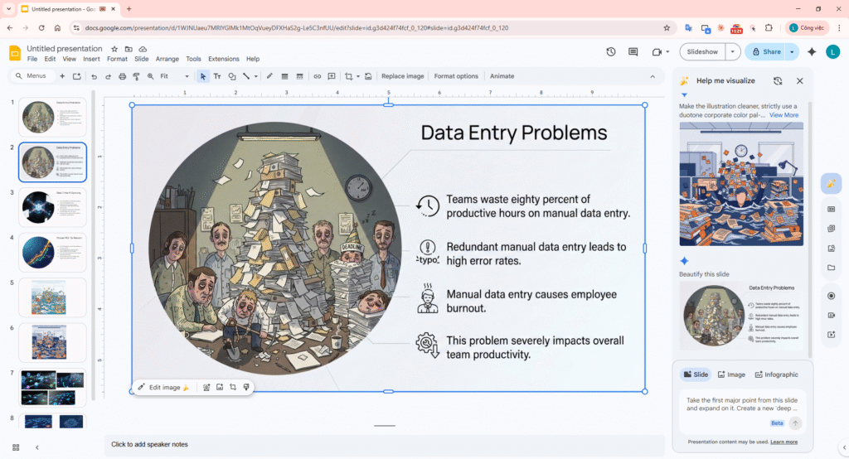Open version history clock icon
The width and height of the screenshot is (849, 459).
(611, 51)
